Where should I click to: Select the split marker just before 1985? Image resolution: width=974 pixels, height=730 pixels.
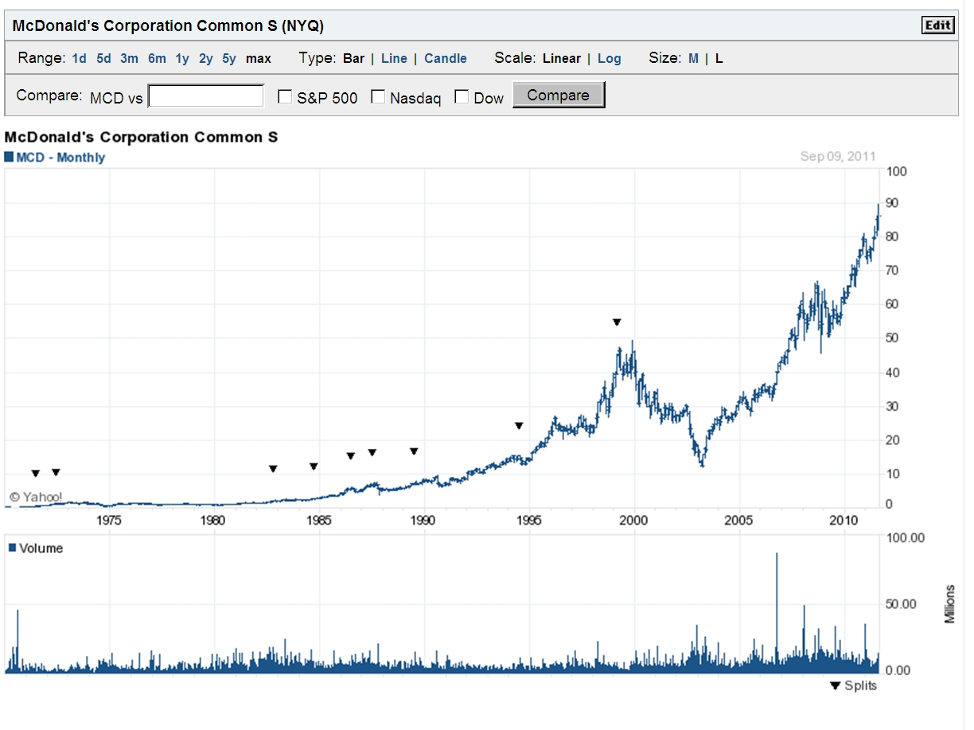[x=314, y=466]
